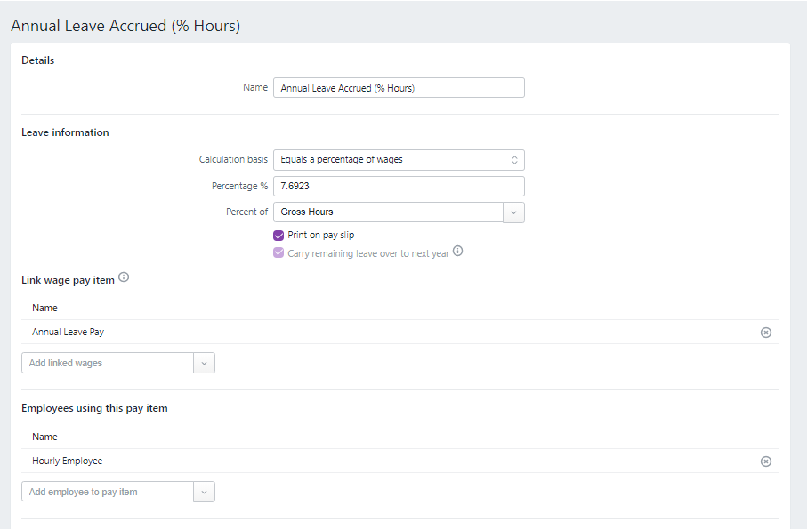Open Add employee to pay item dropdown arrow
Image resolution: width=807 pixels, height=529 pixels.
pyautogui.click(x=204, y=492)
